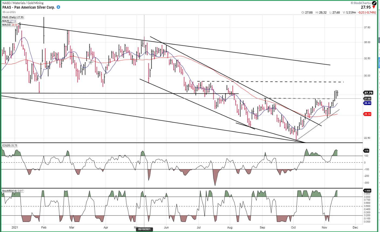Click the red down-triangle next to 27.95
Image resolution: width=380 pixels, height=232 pixels.
click(374, 7)
